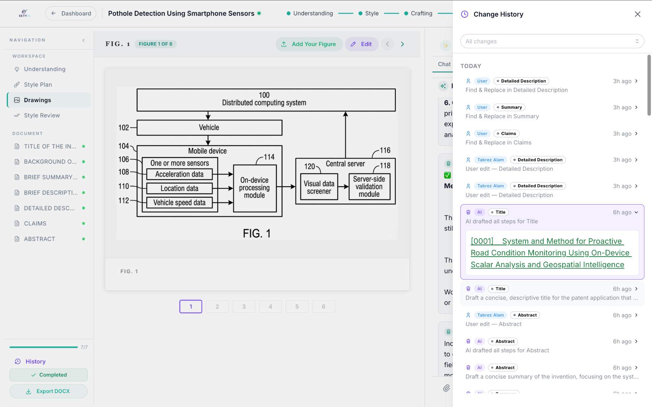Screen dimensions: 652x407
Task: Close the Change History panel
Action: pos(637,14)
